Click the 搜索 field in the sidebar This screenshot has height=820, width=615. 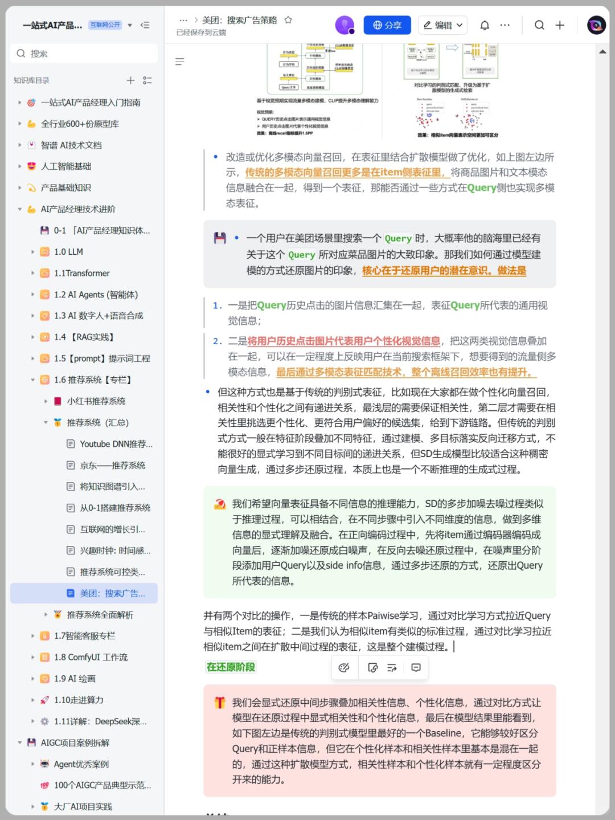pos(84,54)
